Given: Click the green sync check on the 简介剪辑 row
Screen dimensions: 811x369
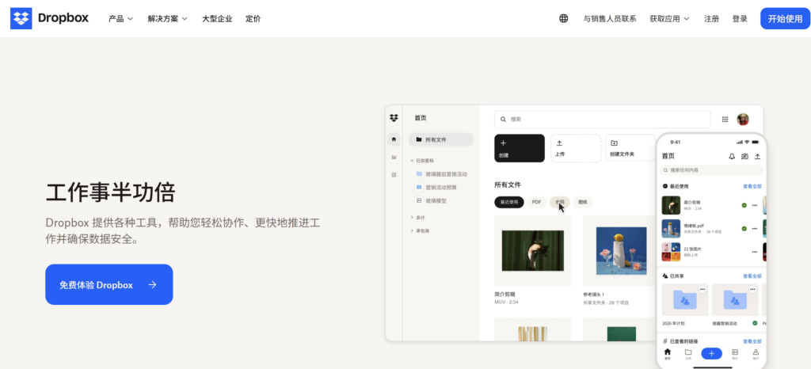Looking at the screenshot, I should tap(744, 205).
